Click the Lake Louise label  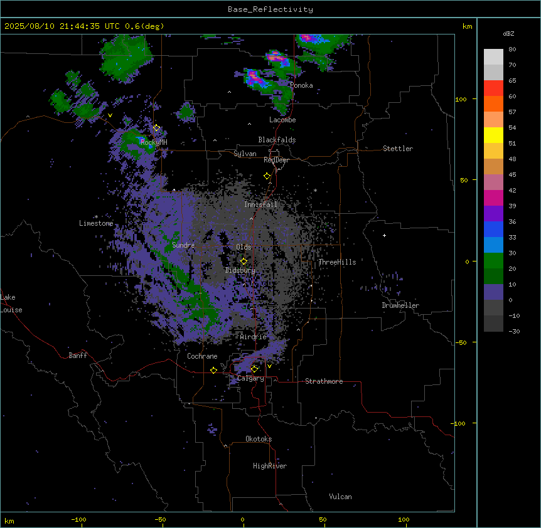point(11,304)
